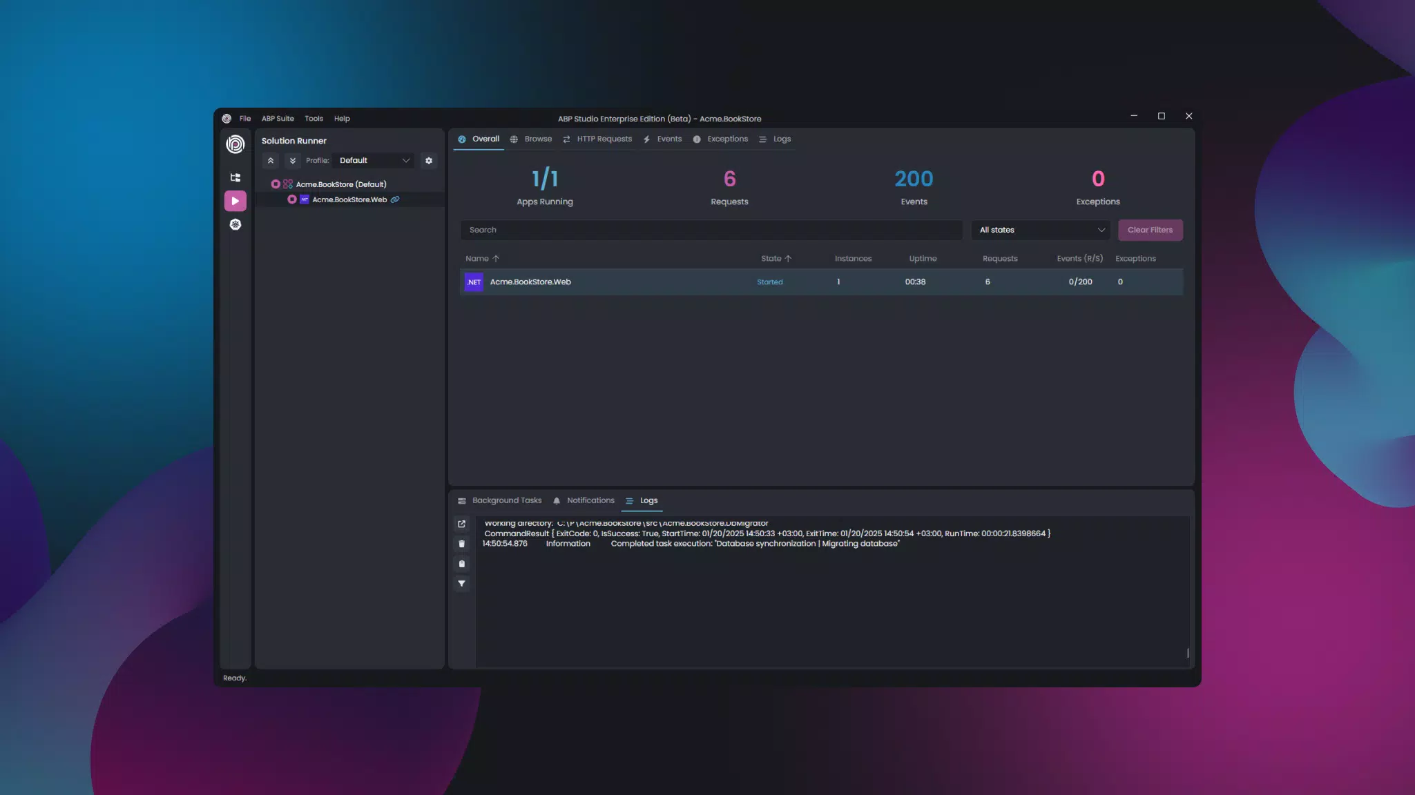Open the Notifications tab
Viewport: 1415px width, 795px height.
tap(584, 501)
